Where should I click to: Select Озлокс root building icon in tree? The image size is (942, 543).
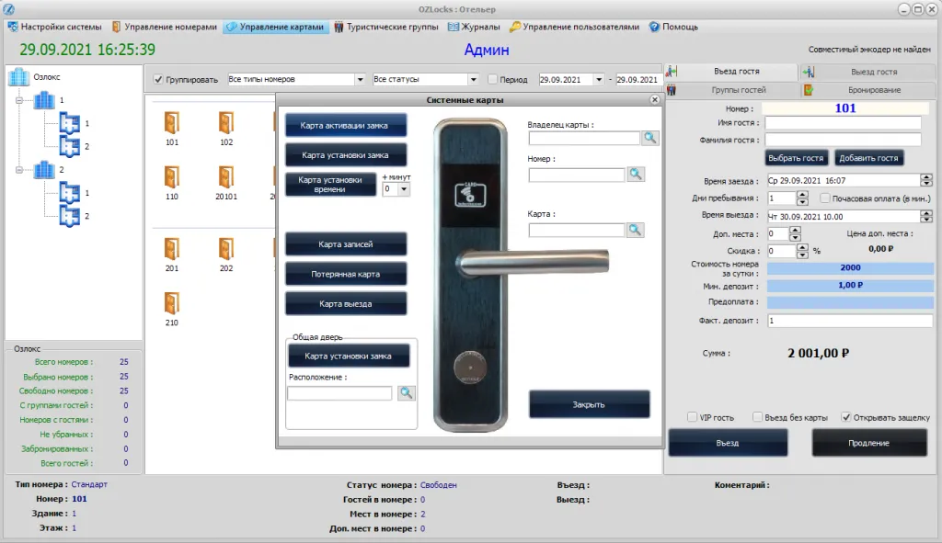pos(19,77)
